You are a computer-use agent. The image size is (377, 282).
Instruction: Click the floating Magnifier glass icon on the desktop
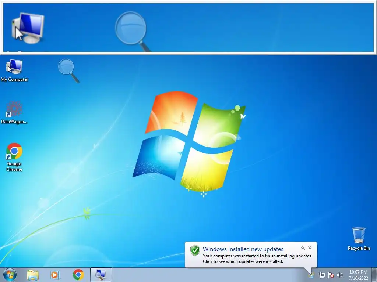click(x=69, y=71)
